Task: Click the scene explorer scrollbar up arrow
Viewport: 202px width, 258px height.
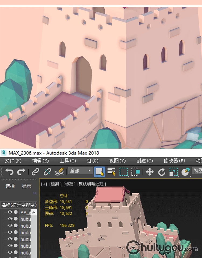Action: point(34,212)
